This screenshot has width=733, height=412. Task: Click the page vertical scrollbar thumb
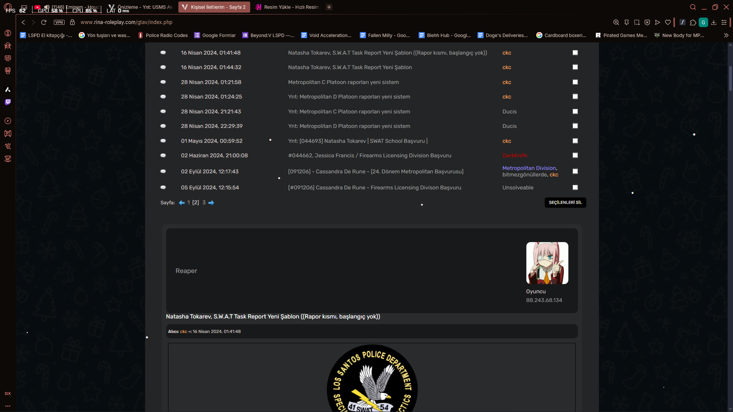pyautogui.click(x=730, y=78)
